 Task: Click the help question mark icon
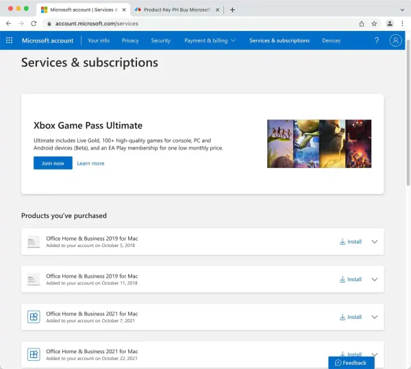coord(377,40)
